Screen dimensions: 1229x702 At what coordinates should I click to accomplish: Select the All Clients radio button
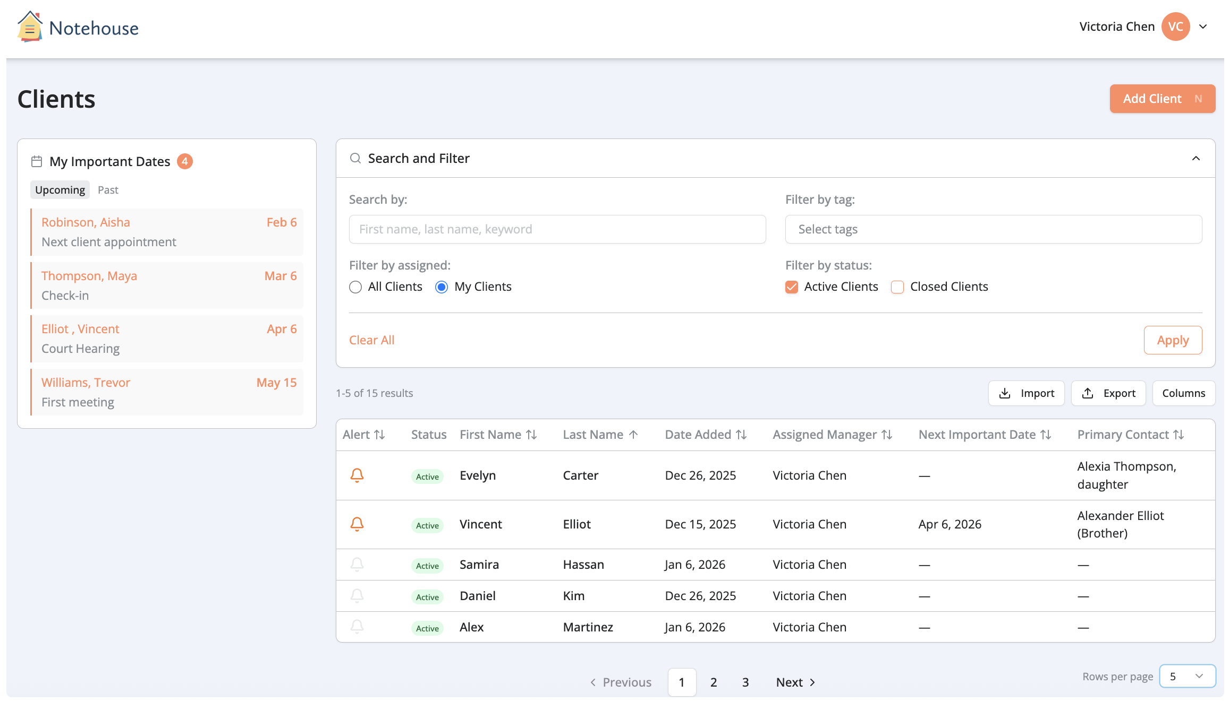click(x=355, y=287)
